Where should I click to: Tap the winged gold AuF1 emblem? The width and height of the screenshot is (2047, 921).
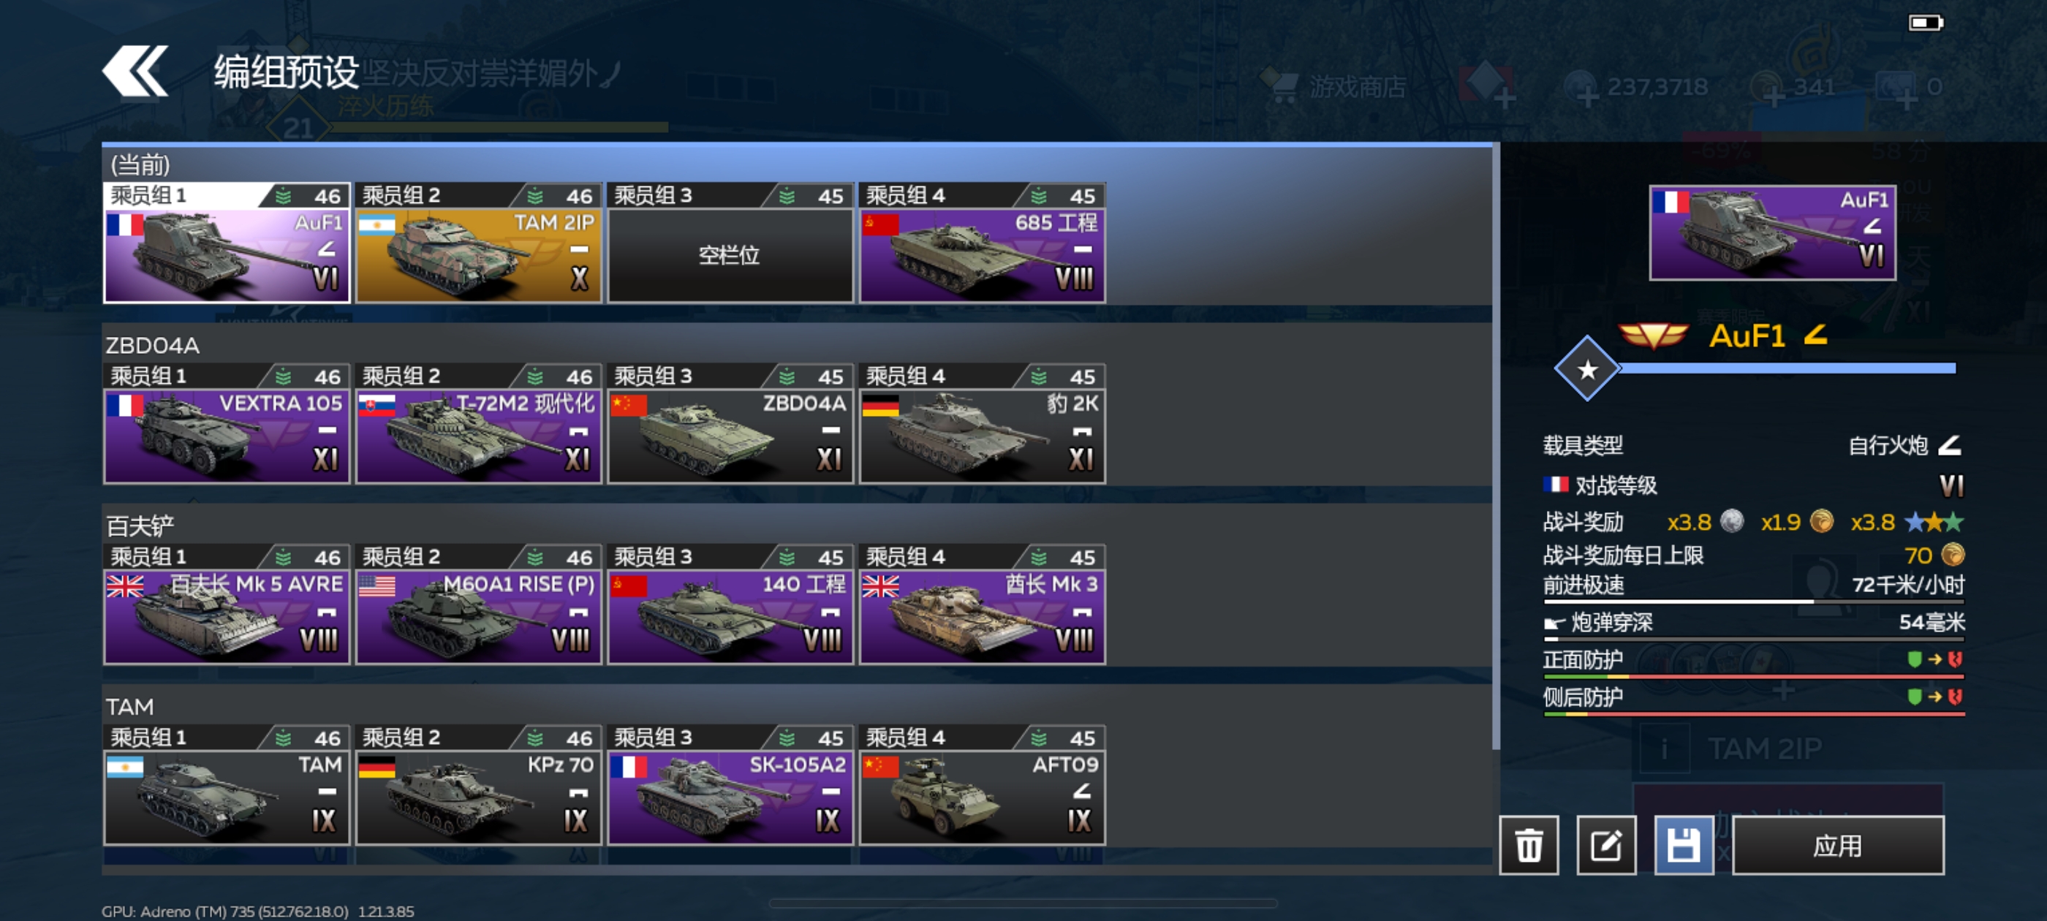(x=1654, y=336)
